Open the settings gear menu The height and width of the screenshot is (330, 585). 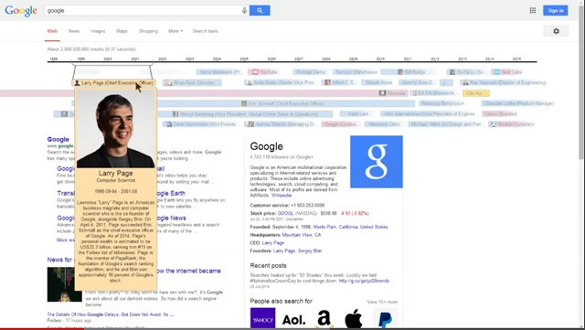(x=556, y=31)
